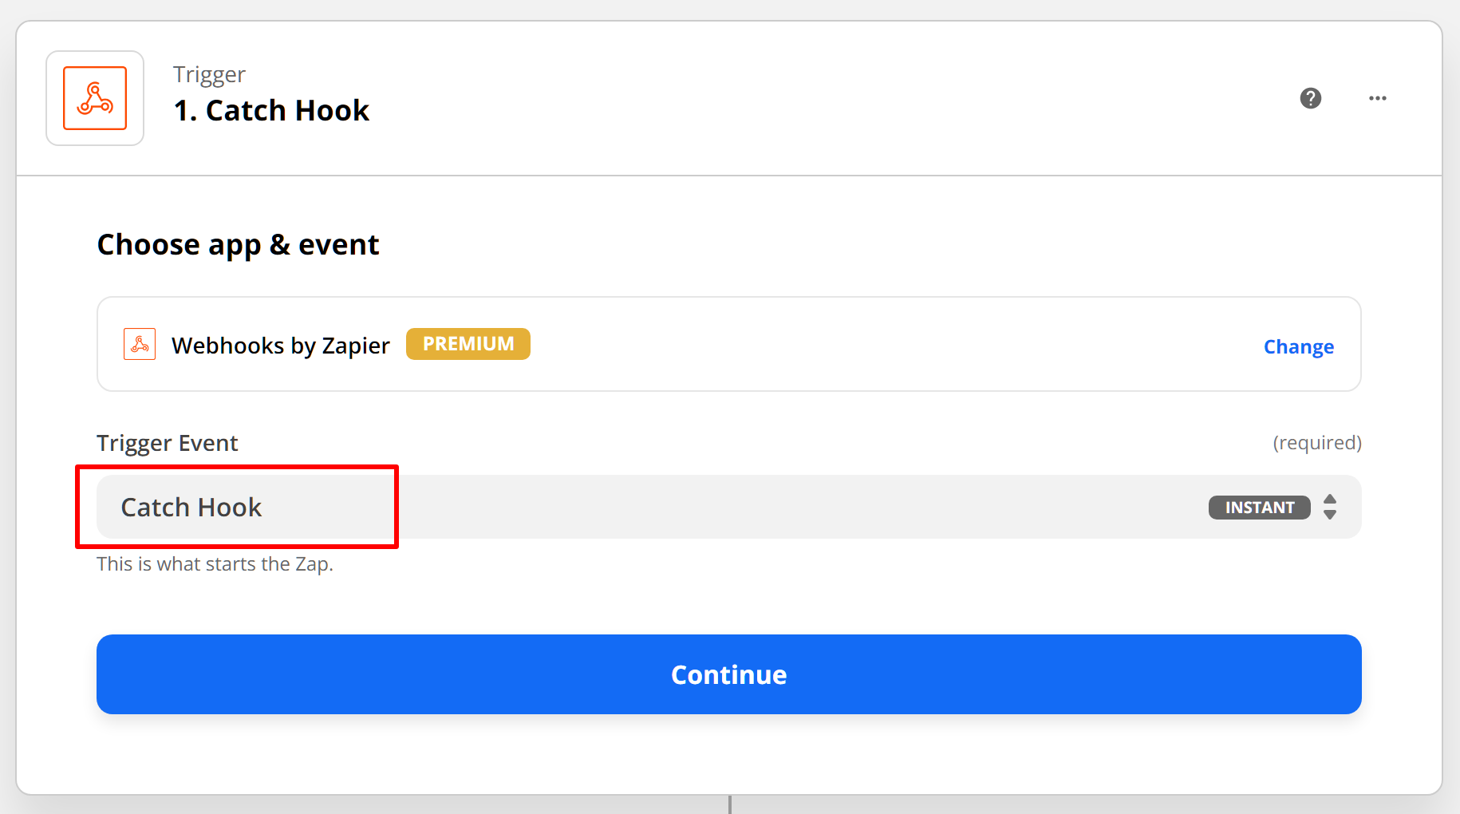Open the ellipsis options menu
Image resolution: width=1460 pixels, height=814 pixels.
[x=1378, y=98]
